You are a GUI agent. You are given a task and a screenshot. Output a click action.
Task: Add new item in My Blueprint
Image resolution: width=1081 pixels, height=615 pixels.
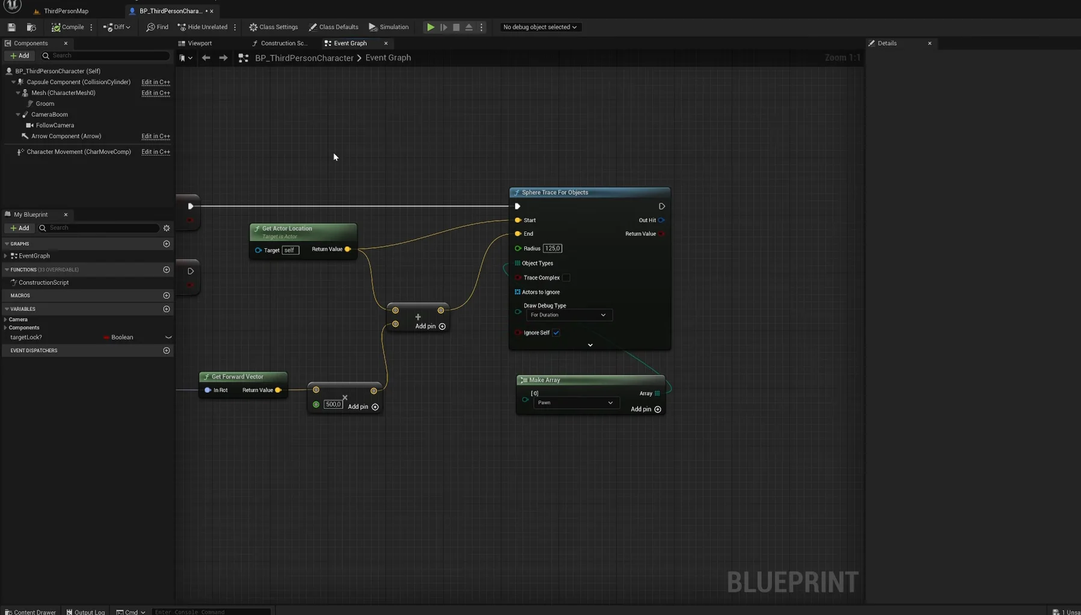click(x=20, y=228)
